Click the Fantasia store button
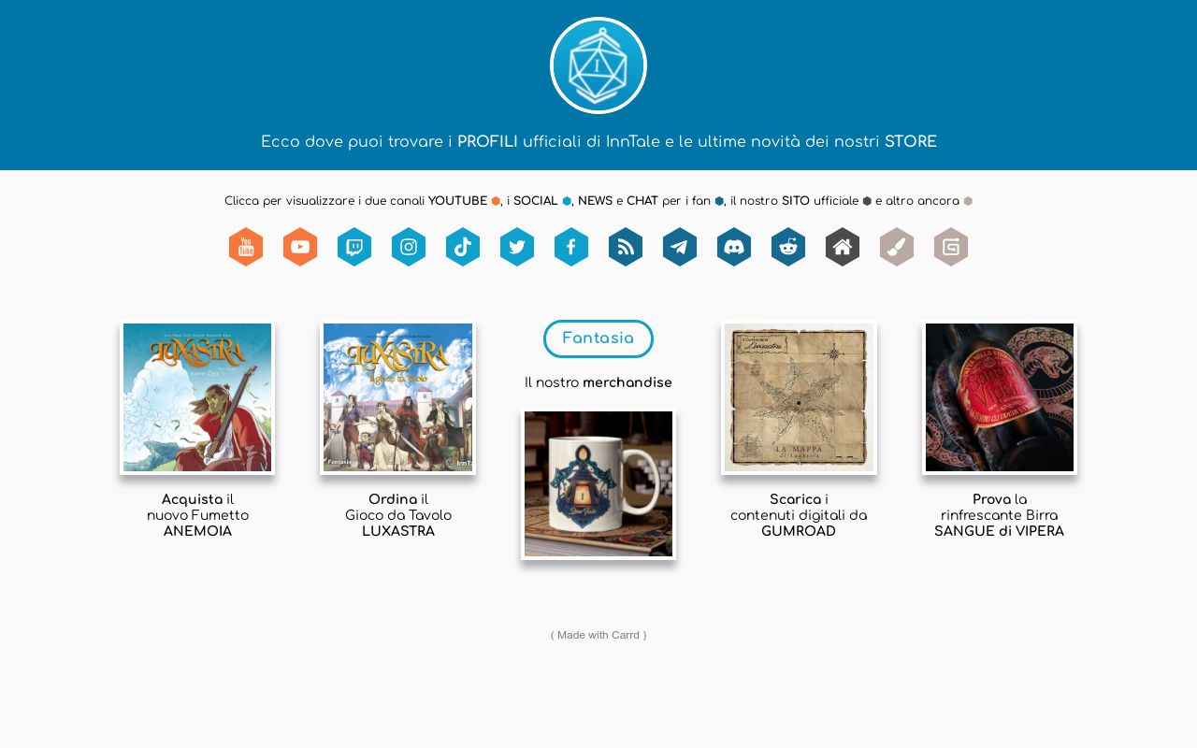This screenshot has height=748, width=1197. (598, 338)
